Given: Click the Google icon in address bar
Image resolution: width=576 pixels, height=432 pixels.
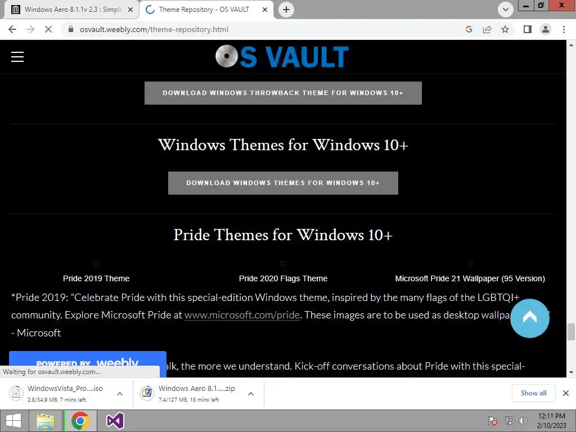Looking at the screenshot, I should 469,29.
